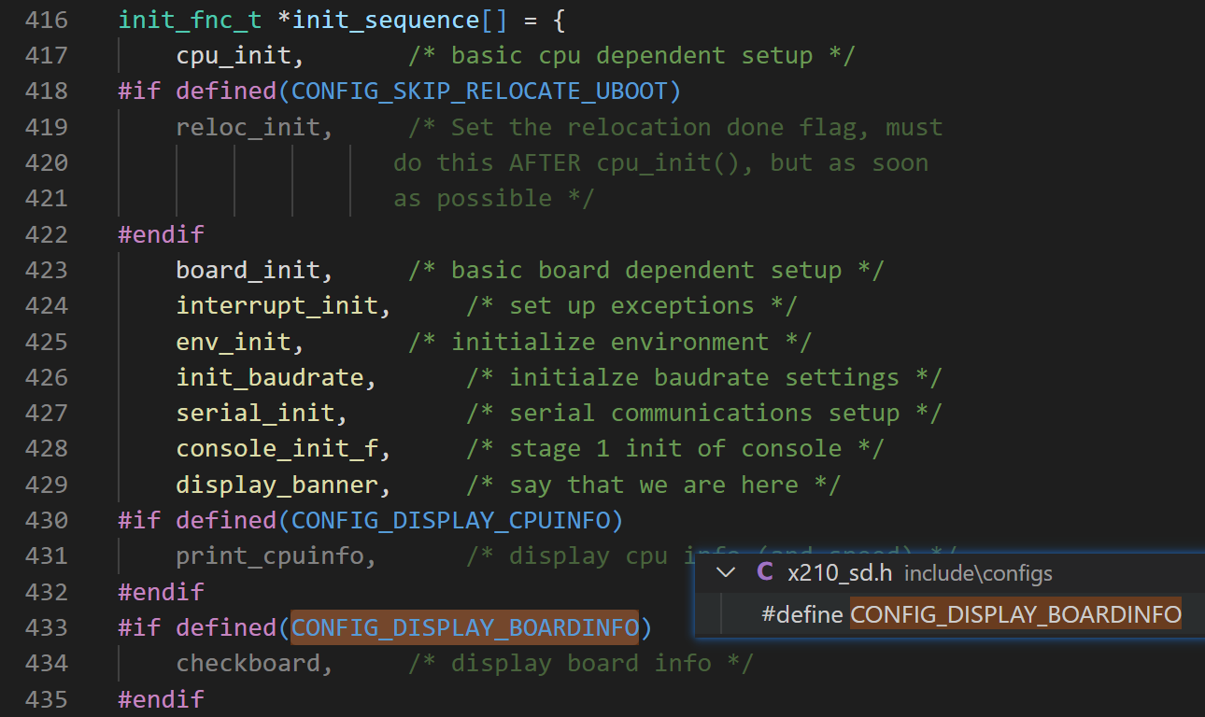Click line number 425
This screenshot has height=717, width=1205.
click(46, 342)
